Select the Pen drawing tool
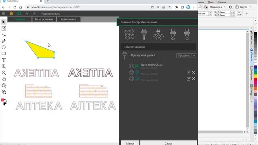 coord(4,41)
